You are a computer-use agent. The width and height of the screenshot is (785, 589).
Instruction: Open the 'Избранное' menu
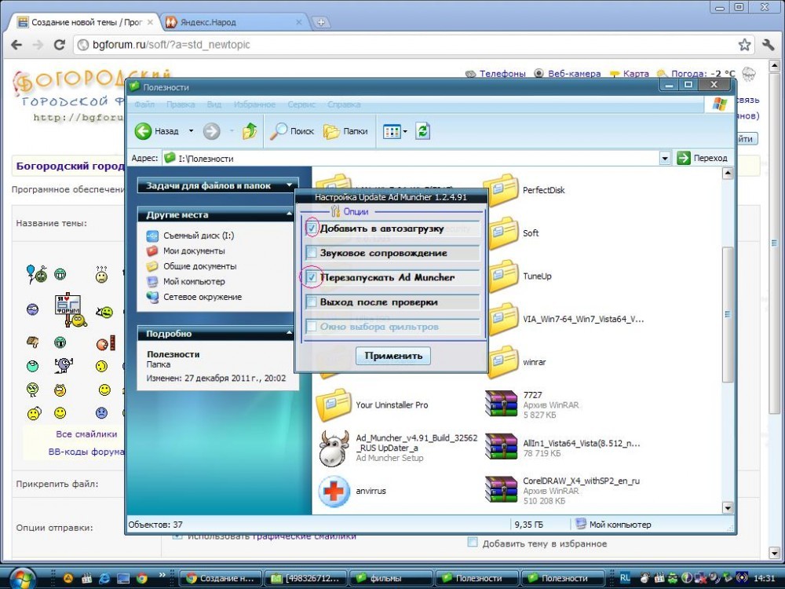(x=253, y=104)
